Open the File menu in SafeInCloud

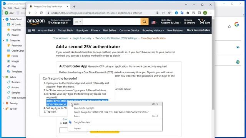[4, 8]
